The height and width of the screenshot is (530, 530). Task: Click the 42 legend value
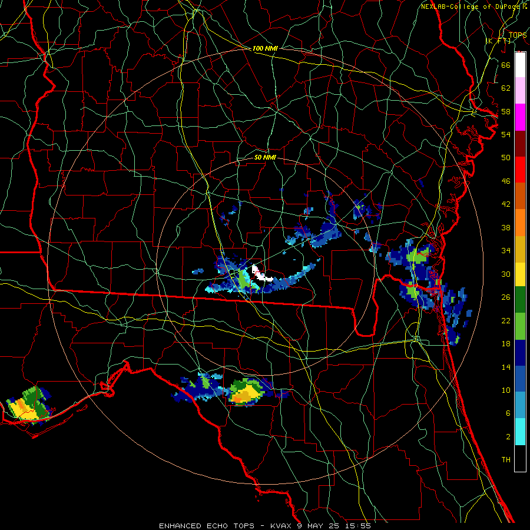506,204
